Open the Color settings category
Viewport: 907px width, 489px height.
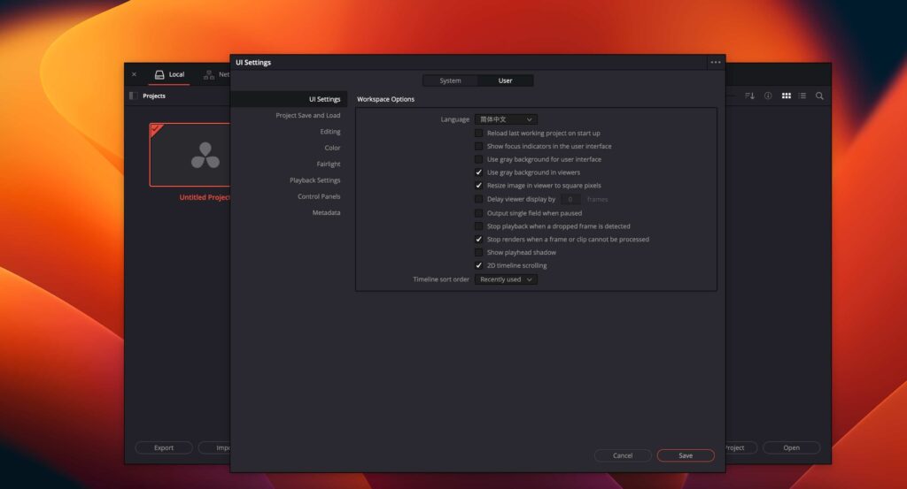pyautogui.click(x=332, y=148)
